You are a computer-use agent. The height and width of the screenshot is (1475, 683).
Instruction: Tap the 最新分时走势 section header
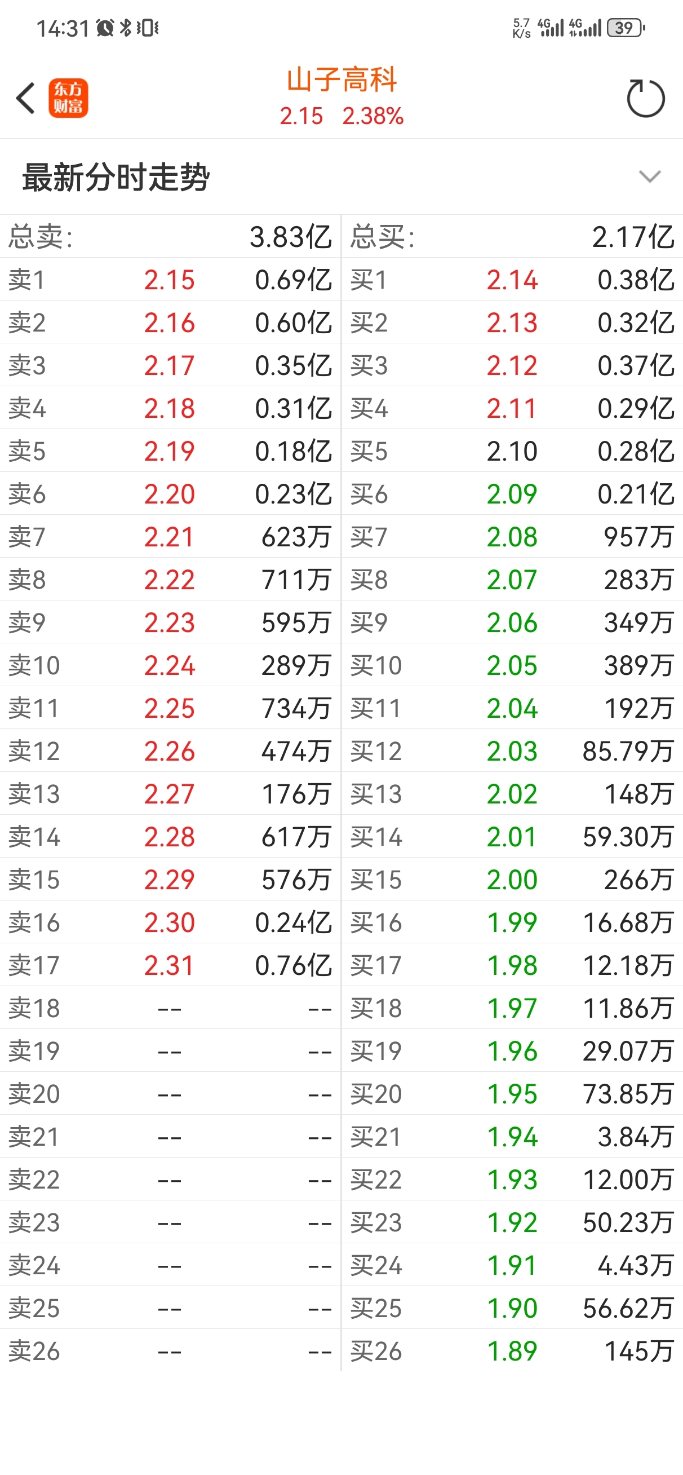point(116,176)
